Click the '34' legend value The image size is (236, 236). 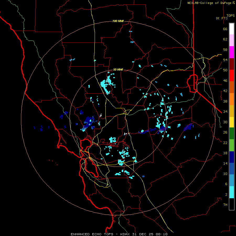(x=225, y=112)
